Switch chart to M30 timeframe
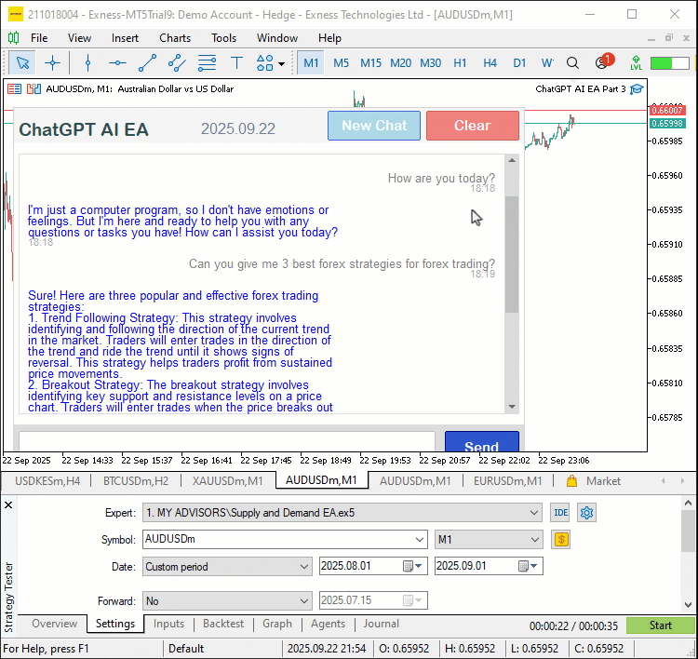Image resolution: width=698 pixels, height=659 pixels. click(x=431, y=62)
